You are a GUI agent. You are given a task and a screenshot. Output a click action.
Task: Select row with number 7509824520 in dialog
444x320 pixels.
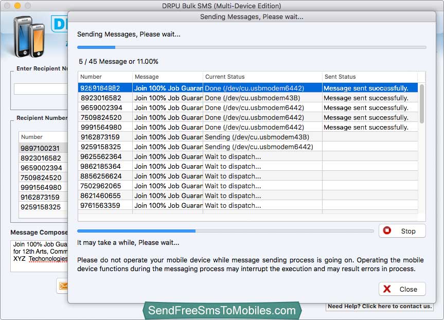point(248,117)
